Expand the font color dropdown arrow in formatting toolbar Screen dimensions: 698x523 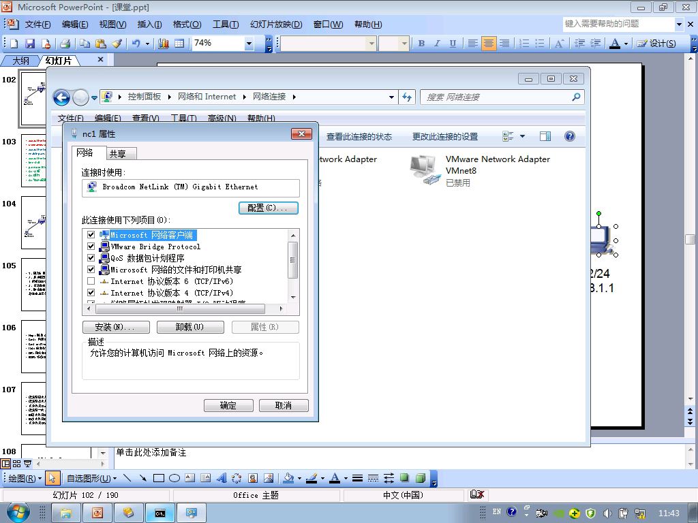pos(626,43)
